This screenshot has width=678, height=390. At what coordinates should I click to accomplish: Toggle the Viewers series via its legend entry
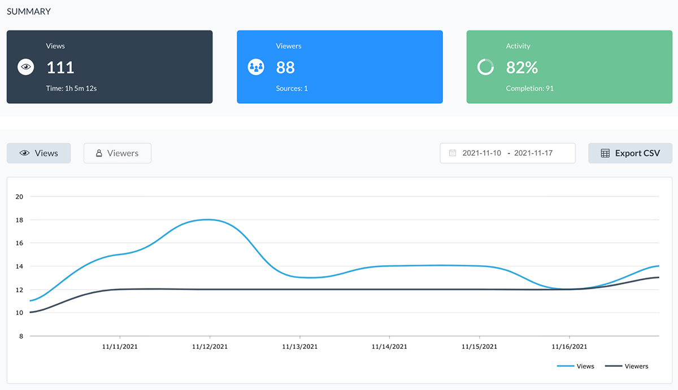[x=628, y=366]
